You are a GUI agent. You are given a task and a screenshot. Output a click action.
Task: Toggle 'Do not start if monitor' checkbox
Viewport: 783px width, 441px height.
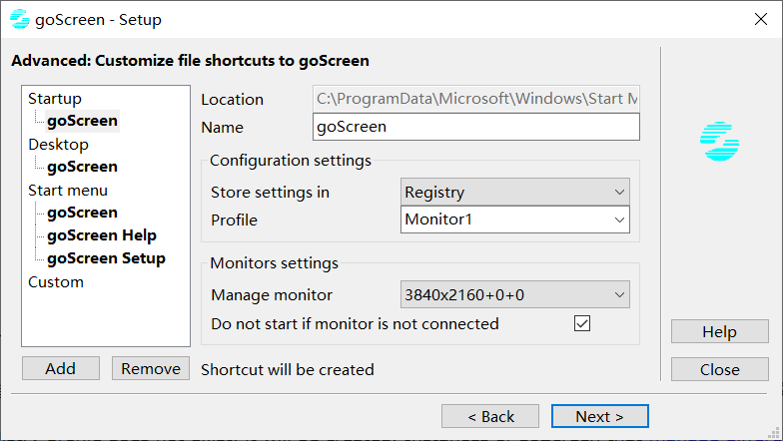(x=582, y=324)
